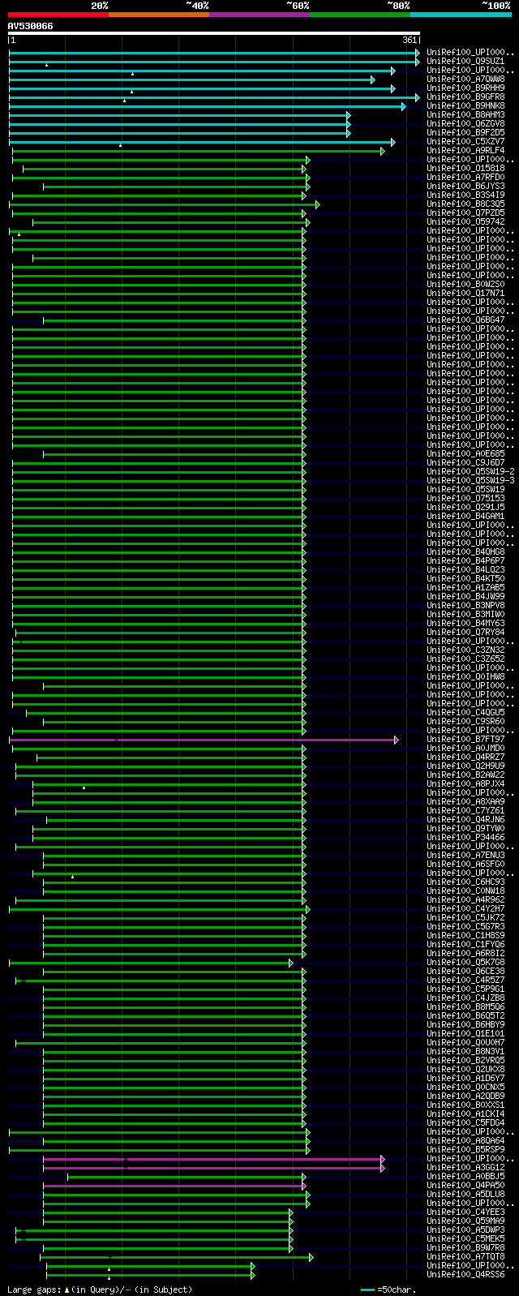This screenshot has height=1296, width=519.
Task: Click the cyan ~100% legend segment
Action: [461, 14]
